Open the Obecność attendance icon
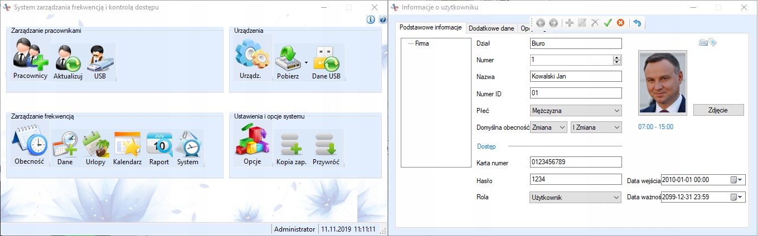The height and width of the screenshot is (236, 758). (30, 146)
